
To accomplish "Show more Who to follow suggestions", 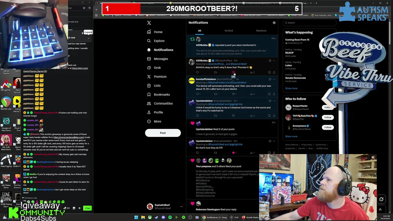I will (291, 137).
